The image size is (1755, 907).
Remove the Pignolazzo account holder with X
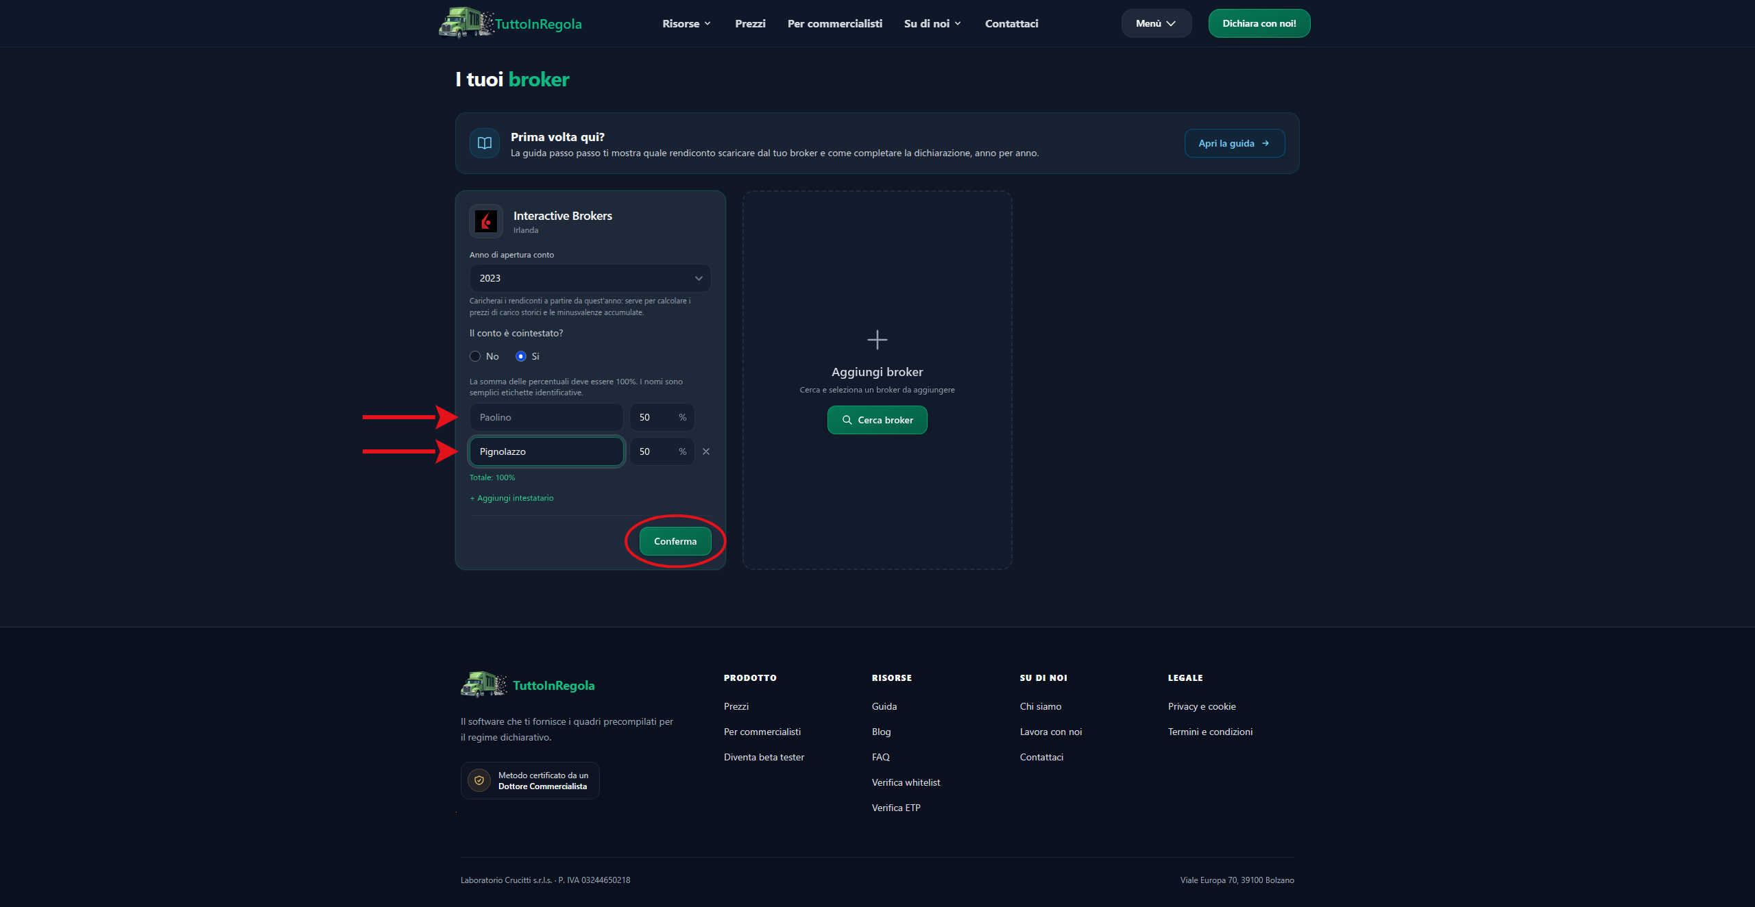[706, 451]
